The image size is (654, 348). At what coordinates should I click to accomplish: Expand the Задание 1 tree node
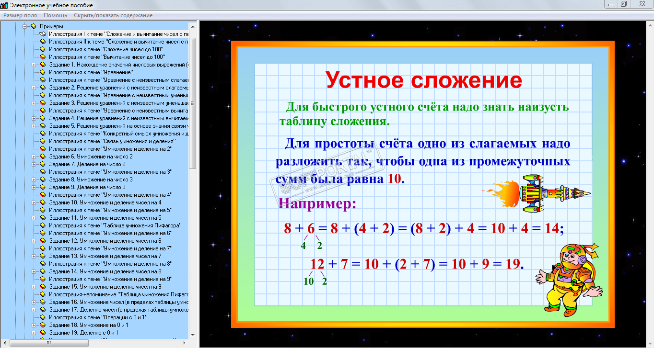34,65
